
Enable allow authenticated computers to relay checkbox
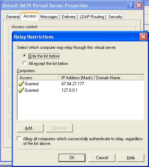(x=19, y=139)
